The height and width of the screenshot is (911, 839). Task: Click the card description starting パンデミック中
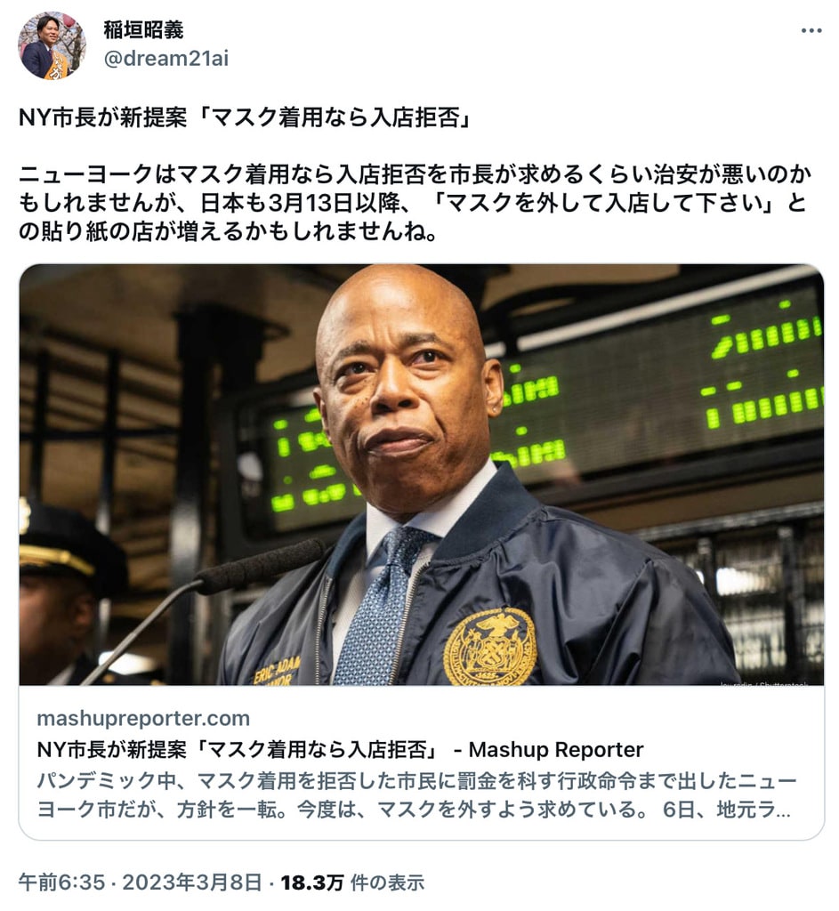[415, 794]
